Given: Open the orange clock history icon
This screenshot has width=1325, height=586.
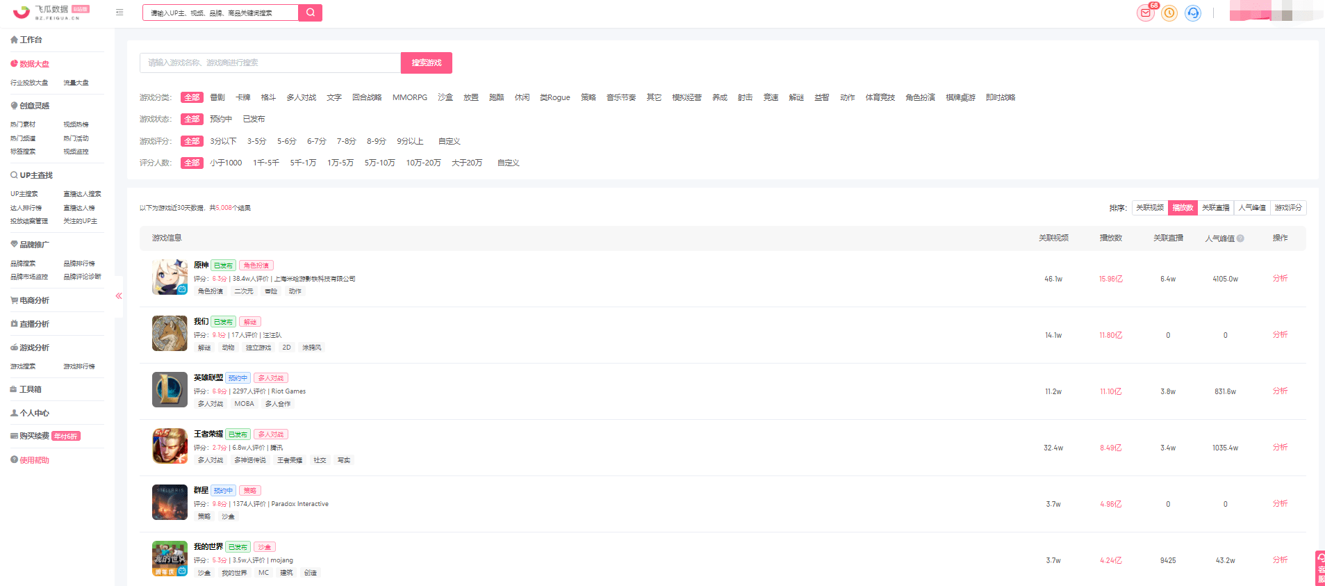Looking at the screenshot, I should point(1169,13).
